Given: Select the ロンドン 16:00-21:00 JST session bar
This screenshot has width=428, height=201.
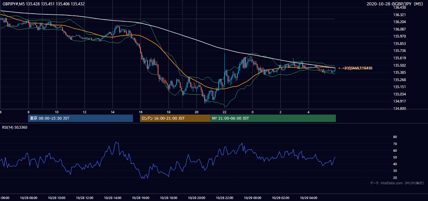Looking at the screenshot, I should [x=175, y=118].
